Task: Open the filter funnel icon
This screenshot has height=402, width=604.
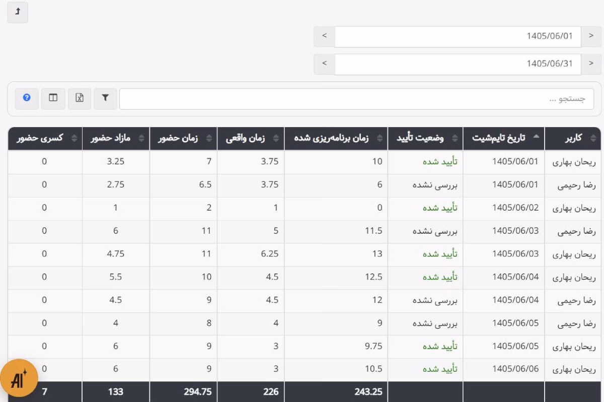Action: tap(105, 98)
